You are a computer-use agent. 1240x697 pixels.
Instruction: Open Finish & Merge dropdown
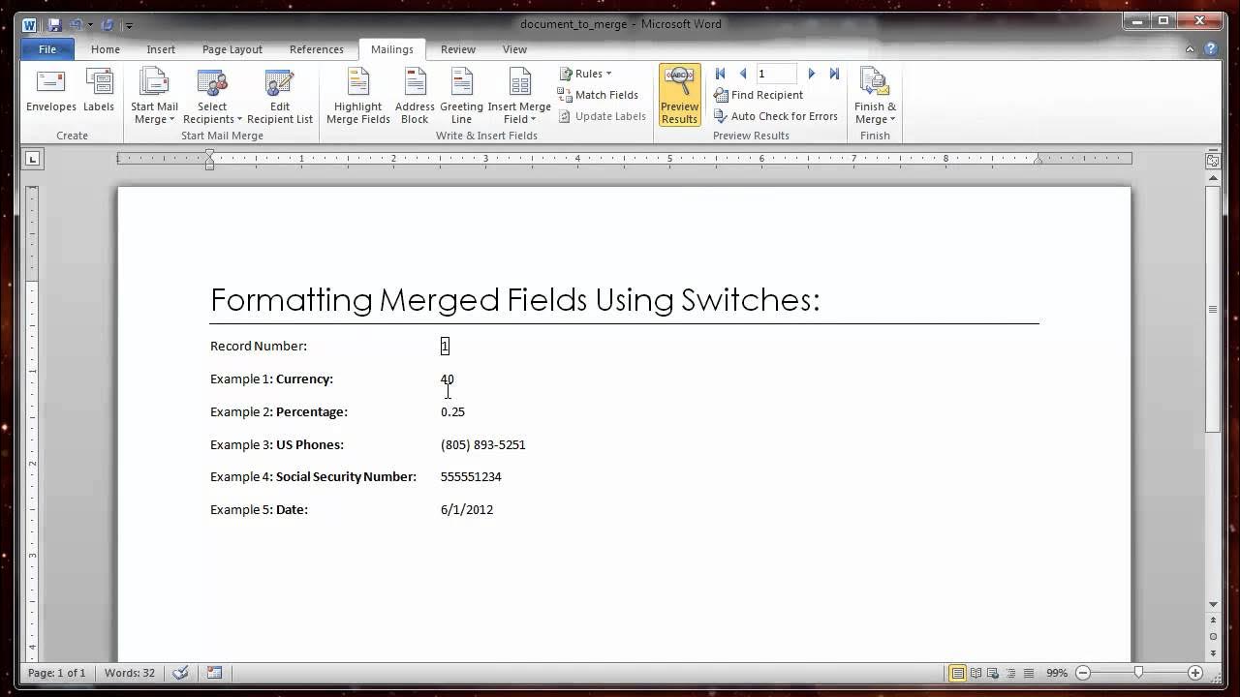tap(875, 96)
